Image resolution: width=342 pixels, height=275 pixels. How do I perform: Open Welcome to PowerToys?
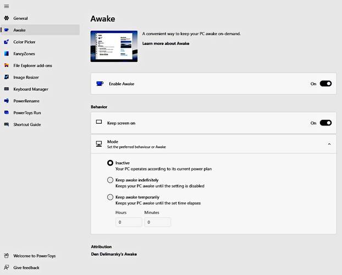[40, 256]
